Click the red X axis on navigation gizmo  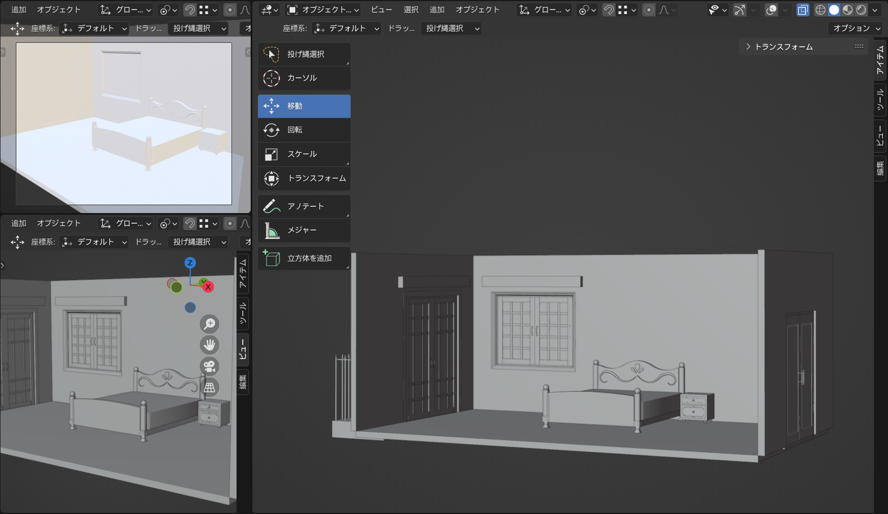[208, 287]
